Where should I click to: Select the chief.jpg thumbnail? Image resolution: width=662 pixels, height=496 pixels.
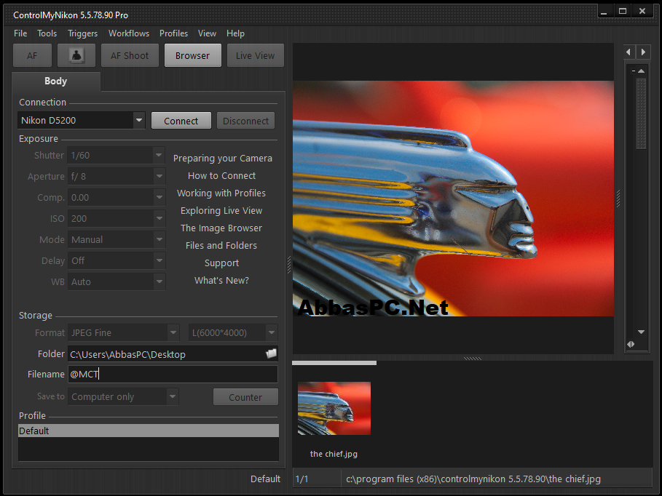[334, 408]
